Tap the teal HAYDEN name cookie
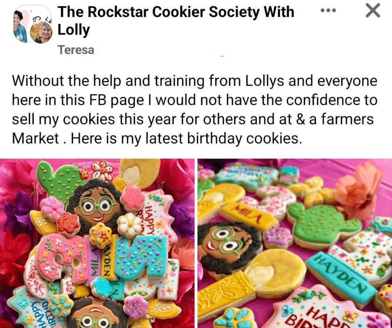Screen dimensions: 392x328 tap(342, 279)
